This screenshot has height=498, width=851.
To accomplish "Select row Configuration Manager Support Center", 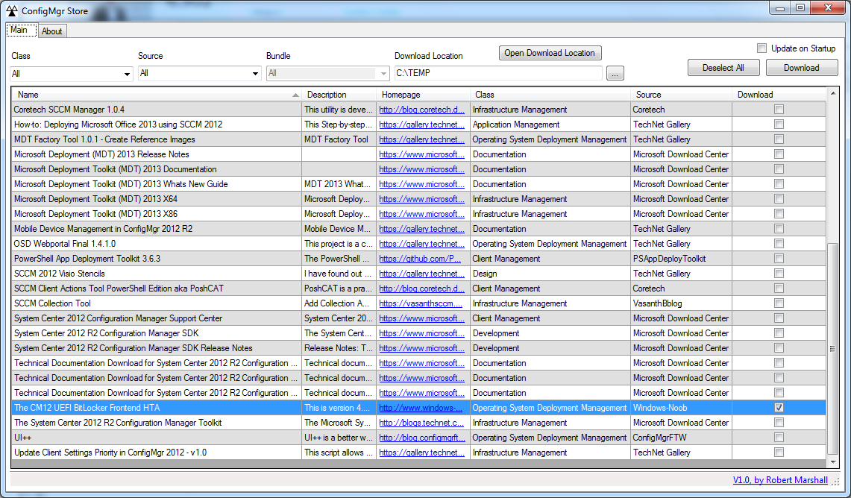I will click(418, 318).
